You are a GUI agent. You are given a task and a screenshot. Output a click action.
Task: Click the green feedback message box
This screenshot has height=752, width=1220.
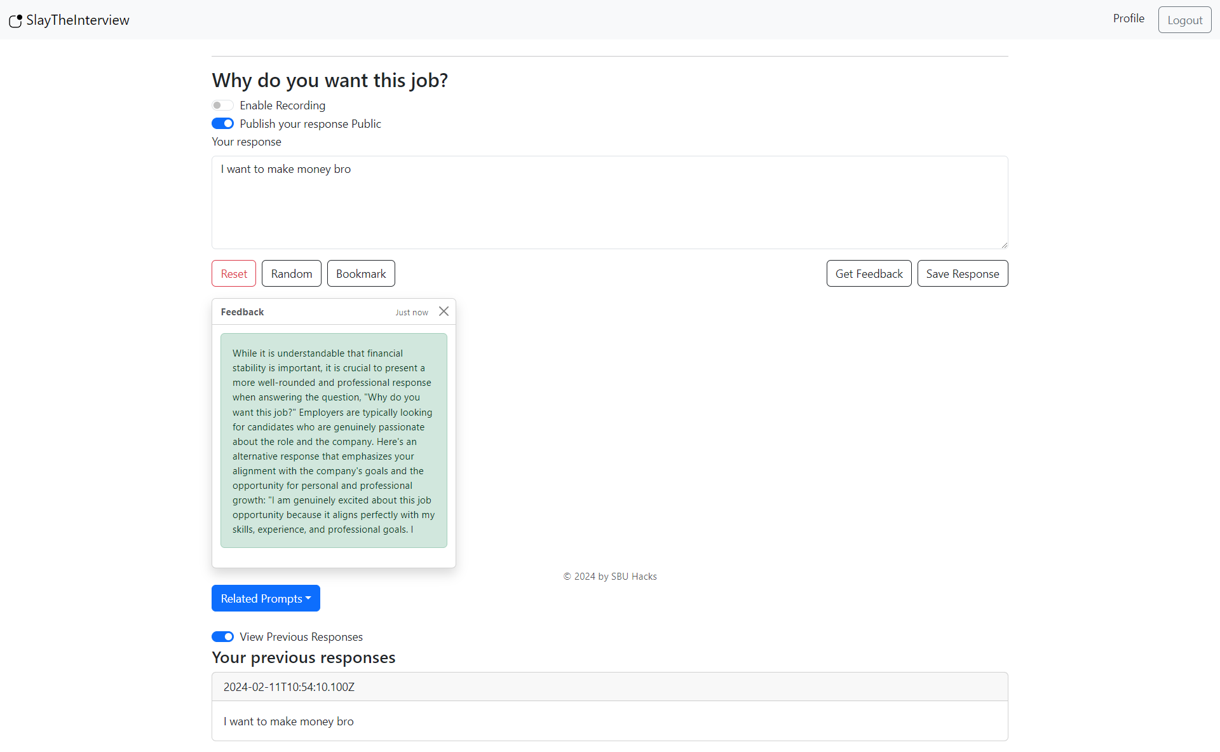coord(333,441)
